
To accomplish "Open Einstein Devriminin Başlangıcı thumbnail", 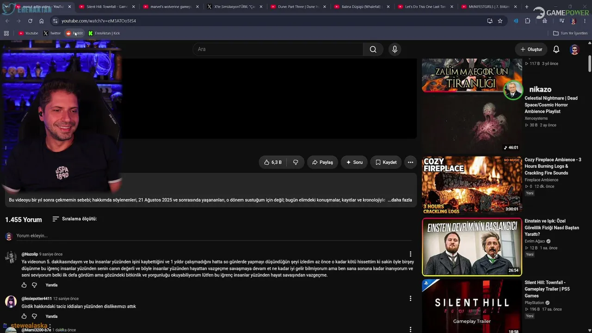I will click(472, 246).
